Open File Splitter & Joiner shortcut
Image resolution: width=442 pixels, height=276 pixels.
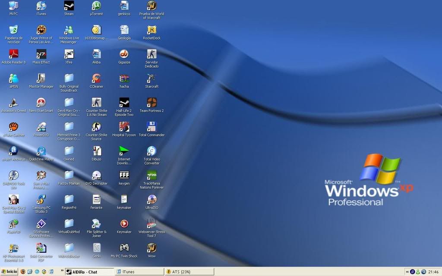point(96,228)
